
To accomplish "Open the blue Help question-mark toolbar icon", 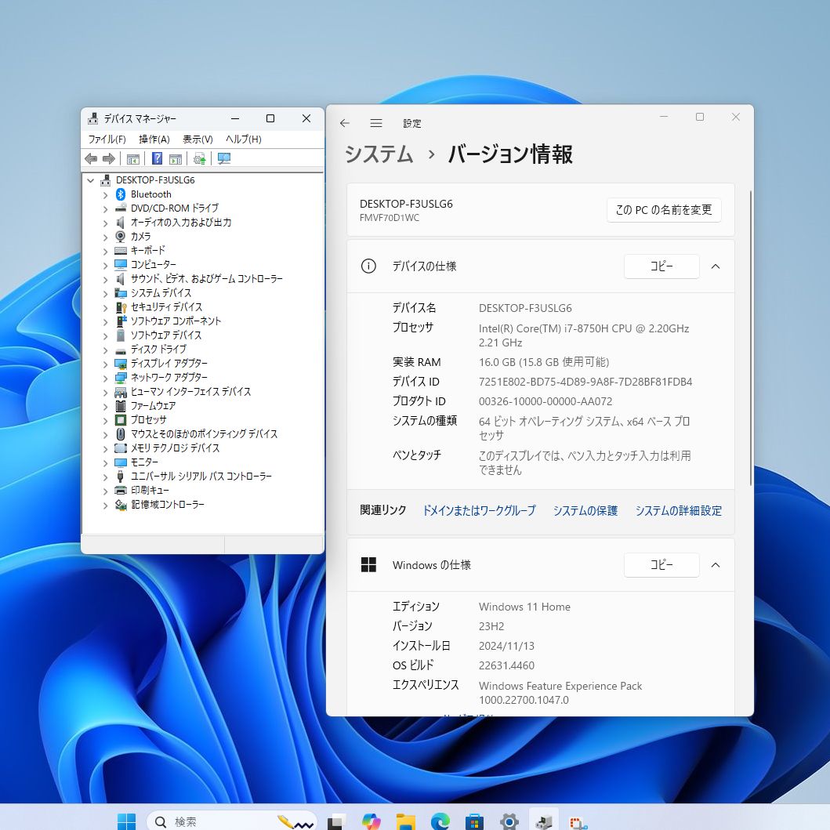I will 158,158.
